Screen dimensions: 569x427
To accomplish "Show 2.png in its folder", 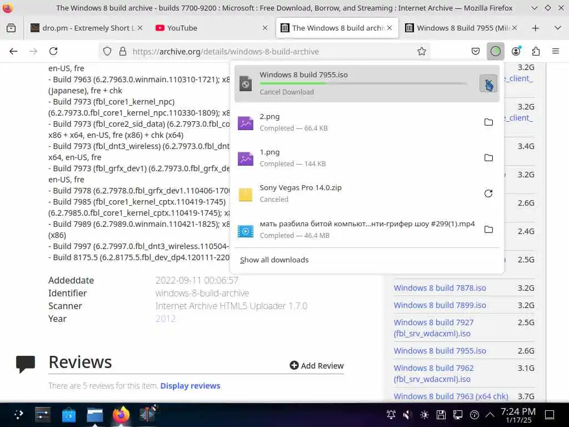I will click(488, 122).
